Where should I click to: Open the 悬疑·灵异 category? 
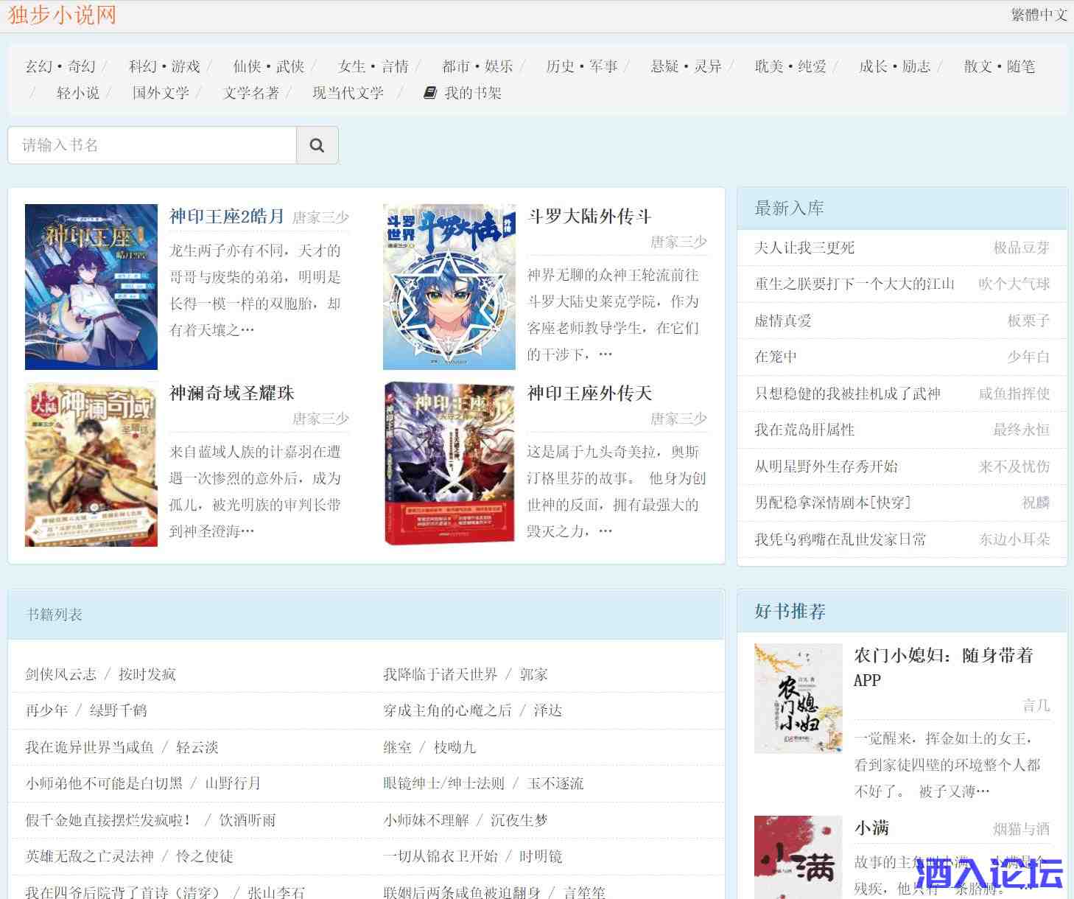(x=687, y=66)
